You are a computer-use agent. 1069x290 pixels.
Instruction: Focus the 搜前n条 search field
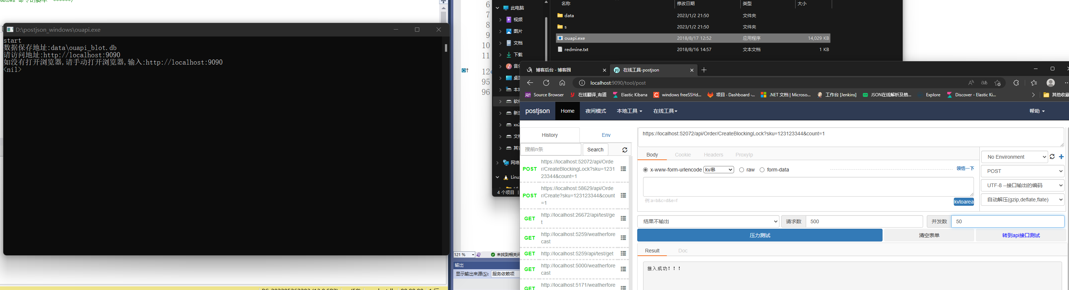[551, 150]
